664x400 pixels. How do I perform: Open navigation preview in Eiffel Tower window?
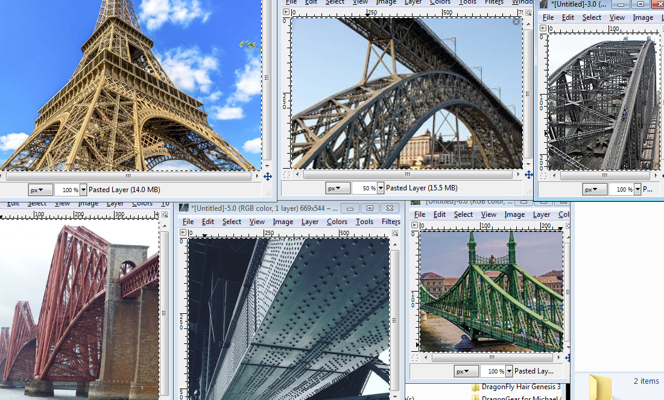(268, 177)
